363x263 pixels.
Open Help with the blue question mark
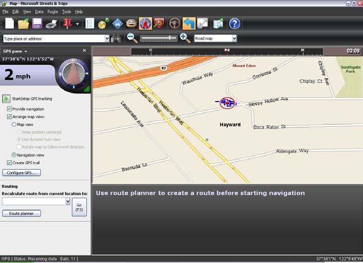(x=234, y=23)
